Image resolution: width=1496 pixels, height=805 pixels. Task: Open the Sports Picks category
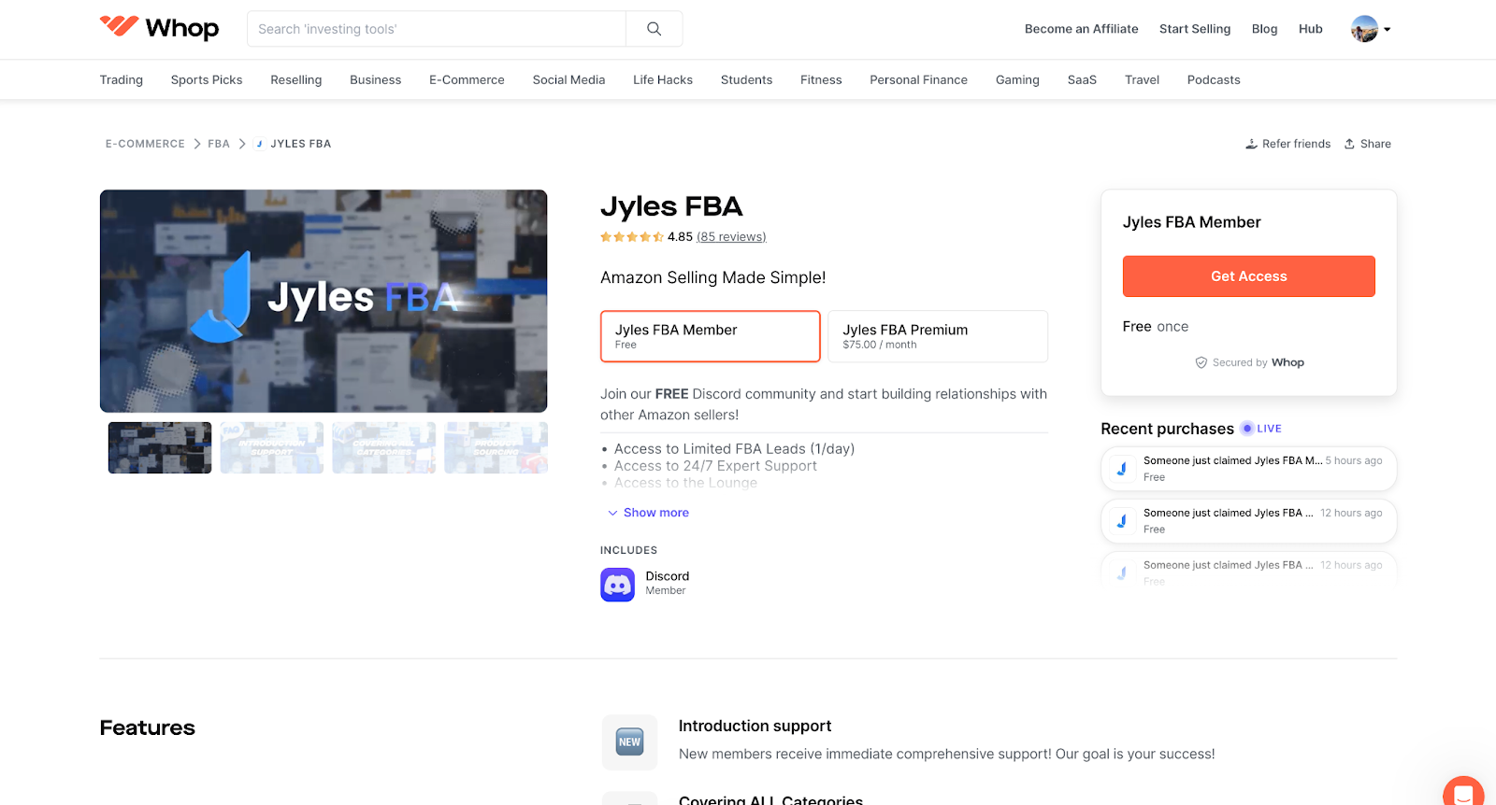point(207,79)
